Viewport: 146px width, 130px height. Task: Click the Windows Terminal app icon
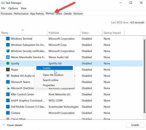click(x=8, y=38)
